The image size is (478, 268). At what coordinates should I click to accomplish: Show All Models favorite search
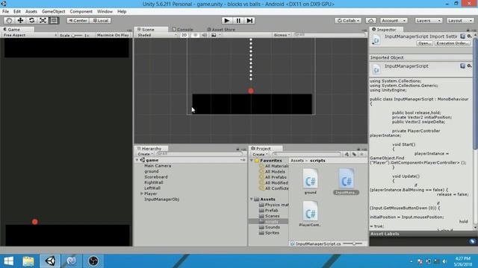click(273, 172)
